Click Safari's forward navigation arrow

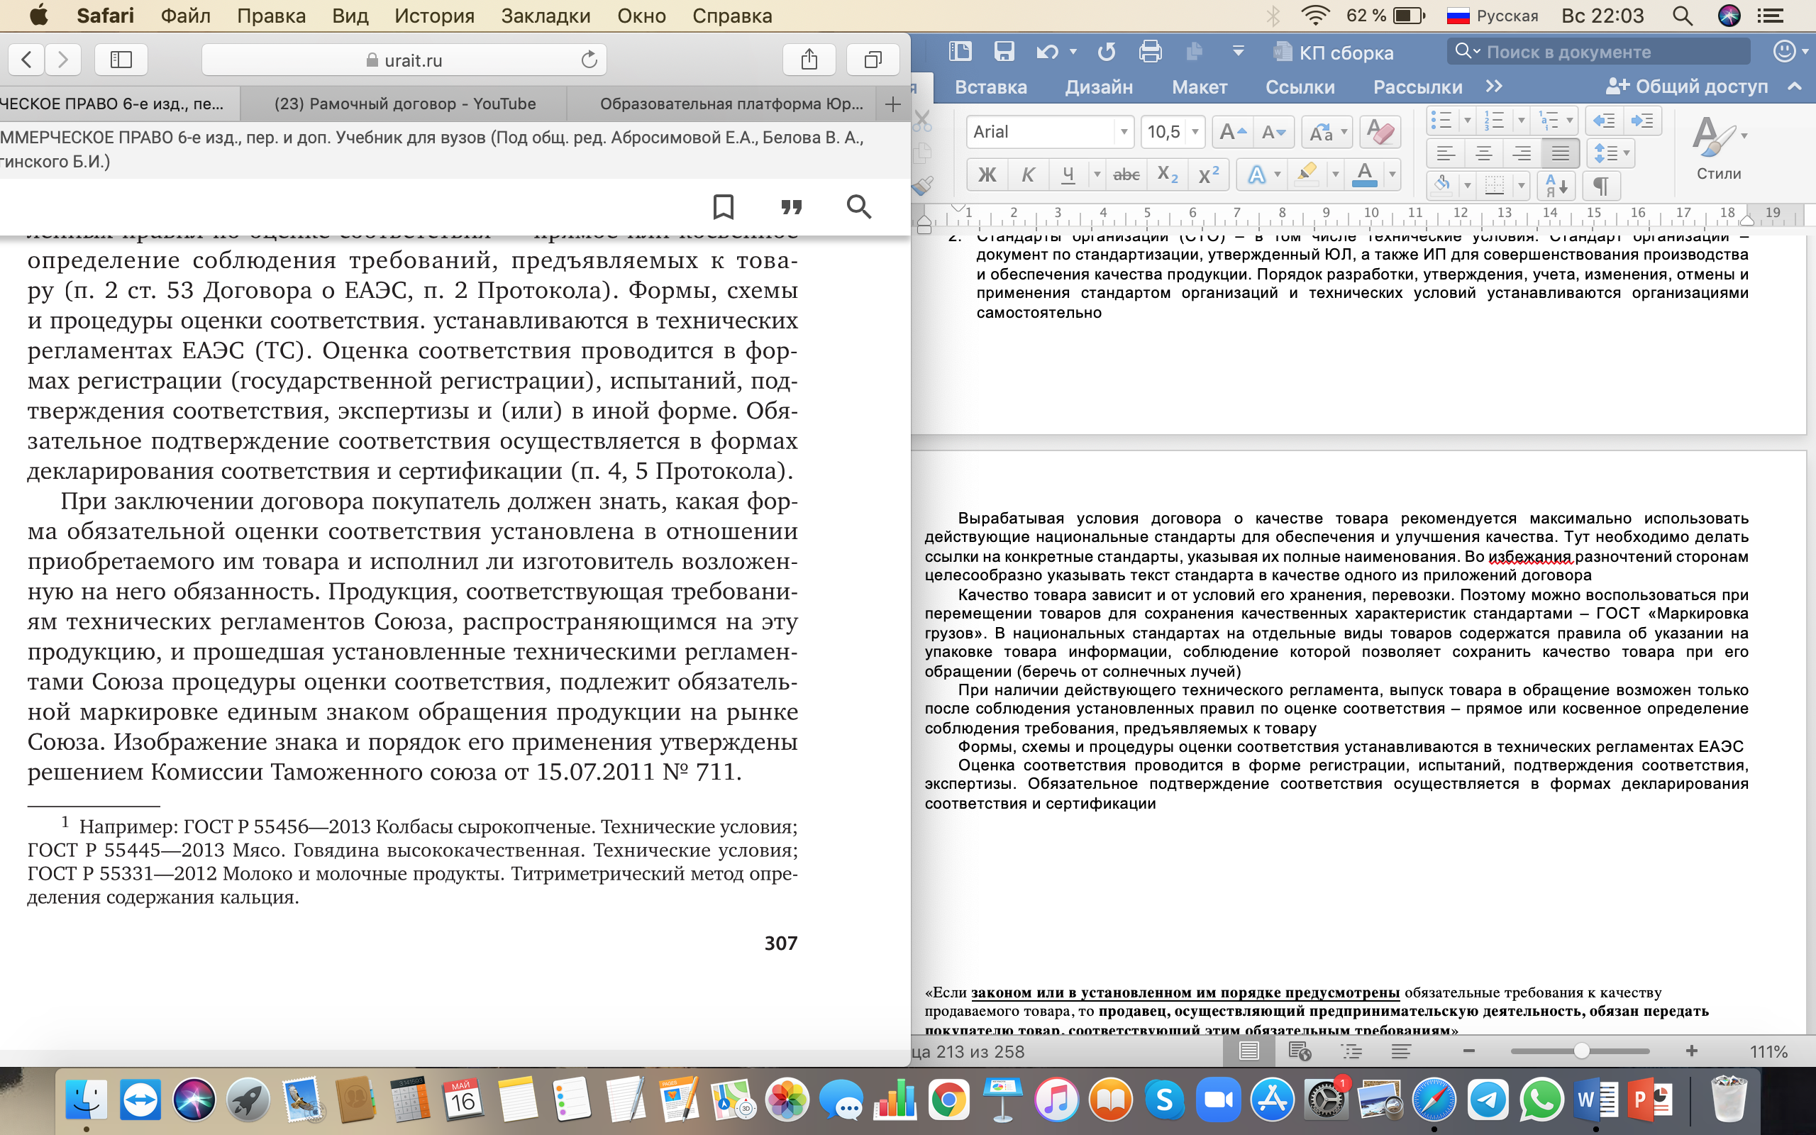pyautogui.click(x=63, y=60)
